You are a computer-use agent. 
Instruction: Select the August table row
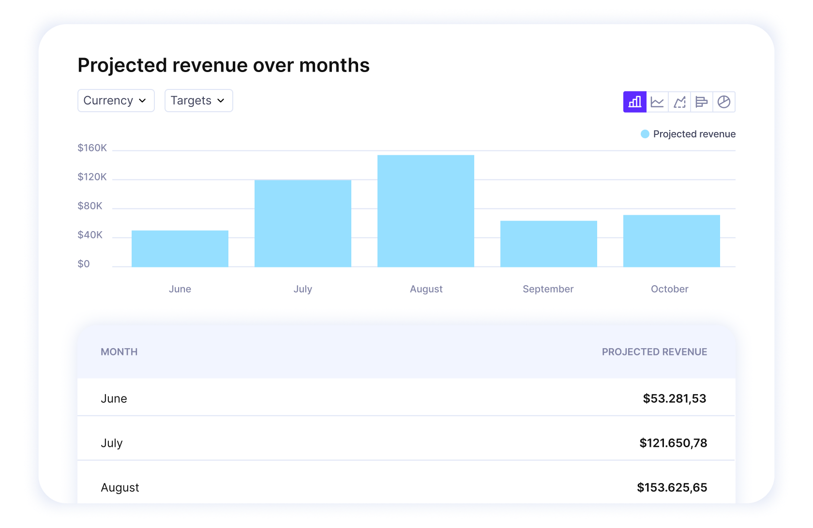[406, 487]
